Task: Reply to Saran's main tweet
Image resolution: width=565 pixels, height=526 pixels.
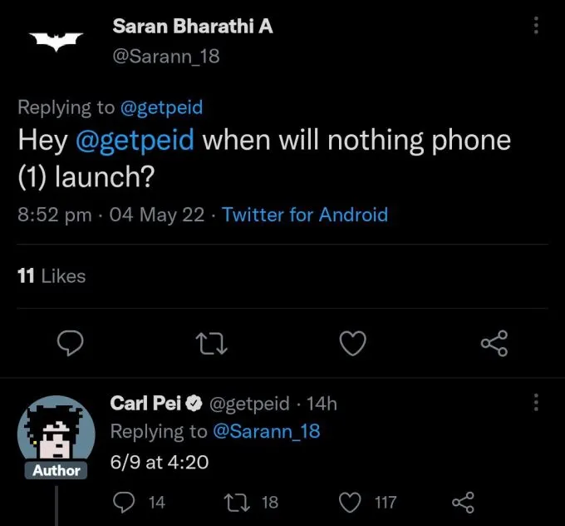Action: pos(73,342)
